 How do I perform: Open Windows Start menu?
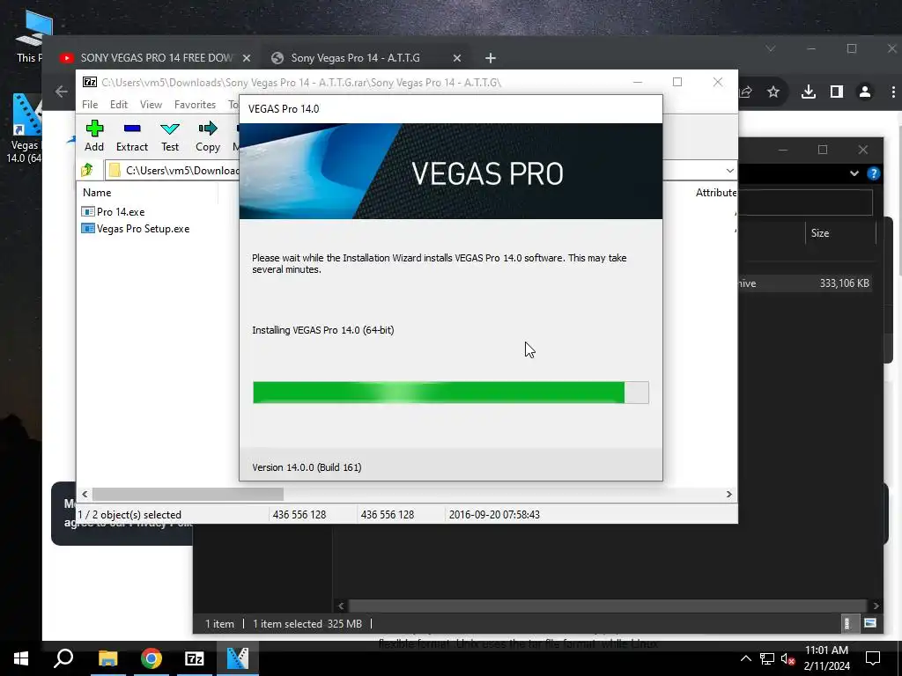click(21, 658)
